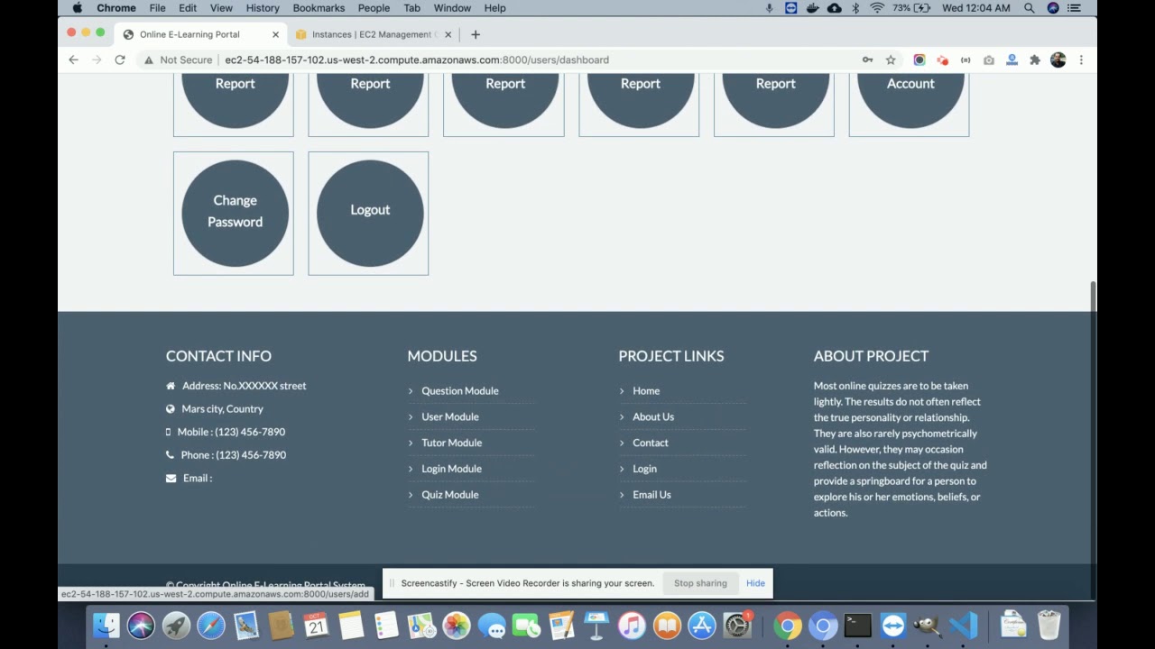Screen dimensions: 1155x649
Task: Click the curly braces extension icon
Action: pos(966,59)
